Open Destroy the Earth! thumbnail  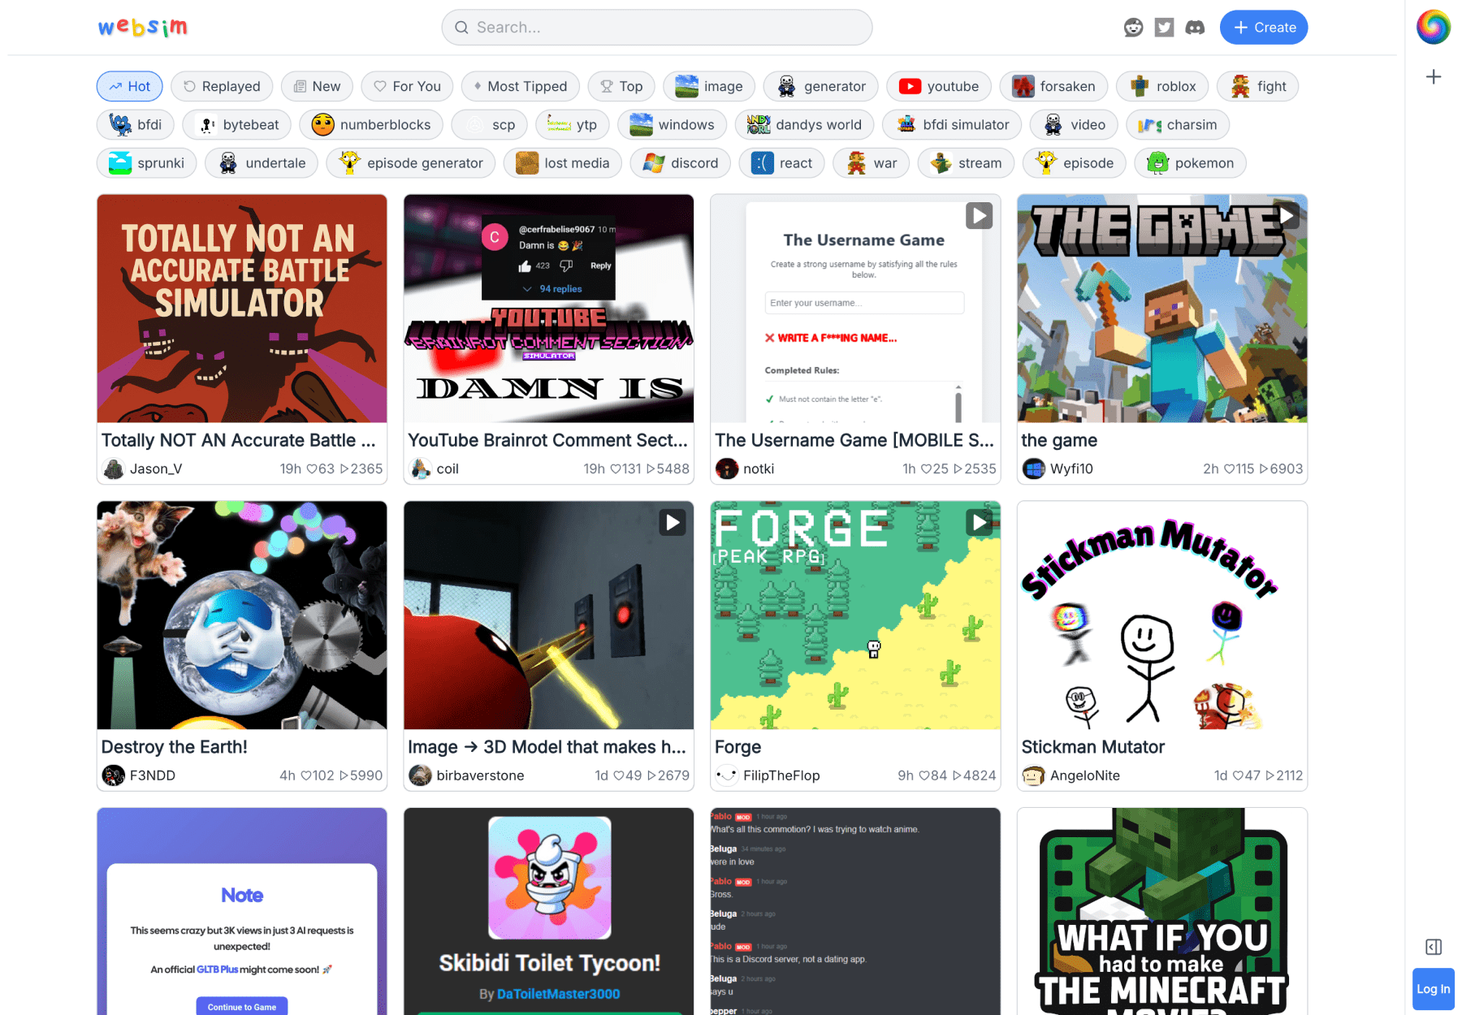tap(242, 615)
